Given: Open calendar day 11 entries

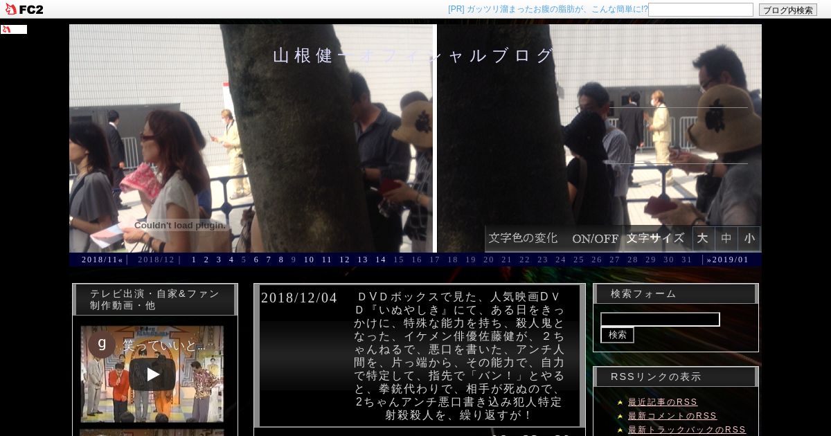Looking at the screenshot, I should tap(327, 260).
